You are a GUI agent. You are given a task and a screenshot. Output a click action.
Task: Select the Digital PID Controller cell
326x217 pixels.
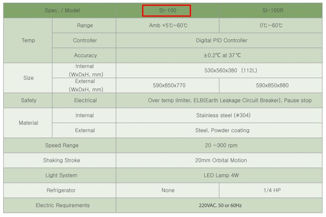(222, 40)
